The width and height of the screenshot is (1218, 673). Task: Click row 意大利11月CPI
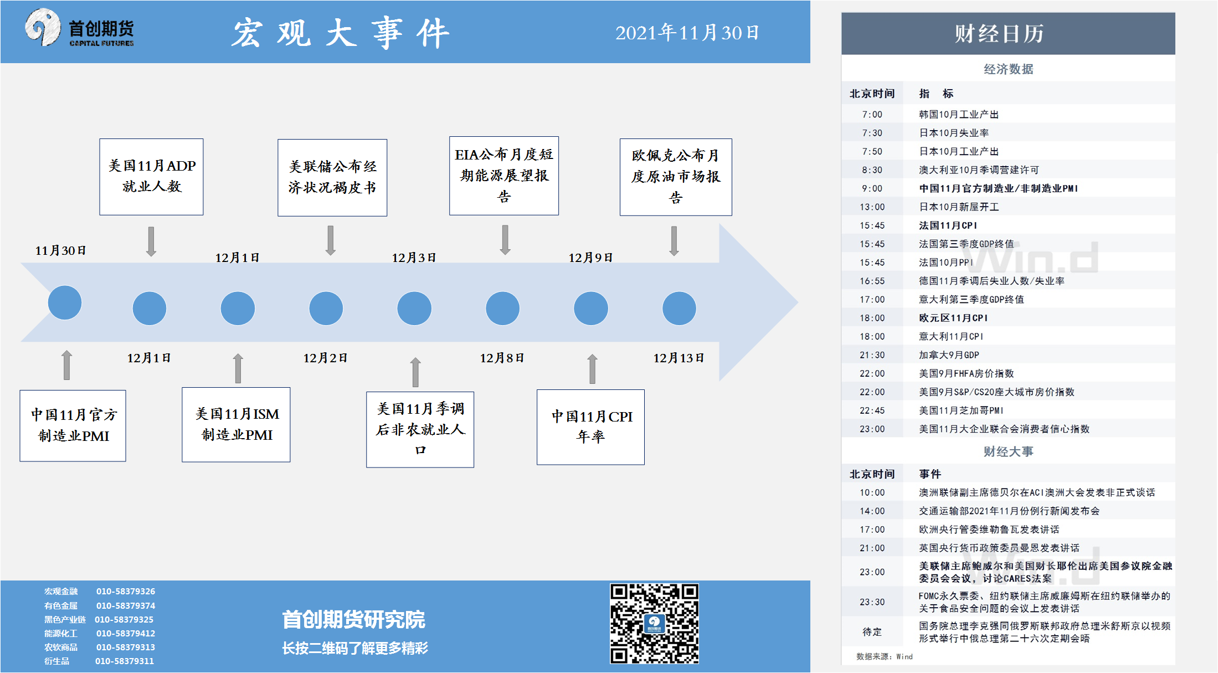point(1008,337)
